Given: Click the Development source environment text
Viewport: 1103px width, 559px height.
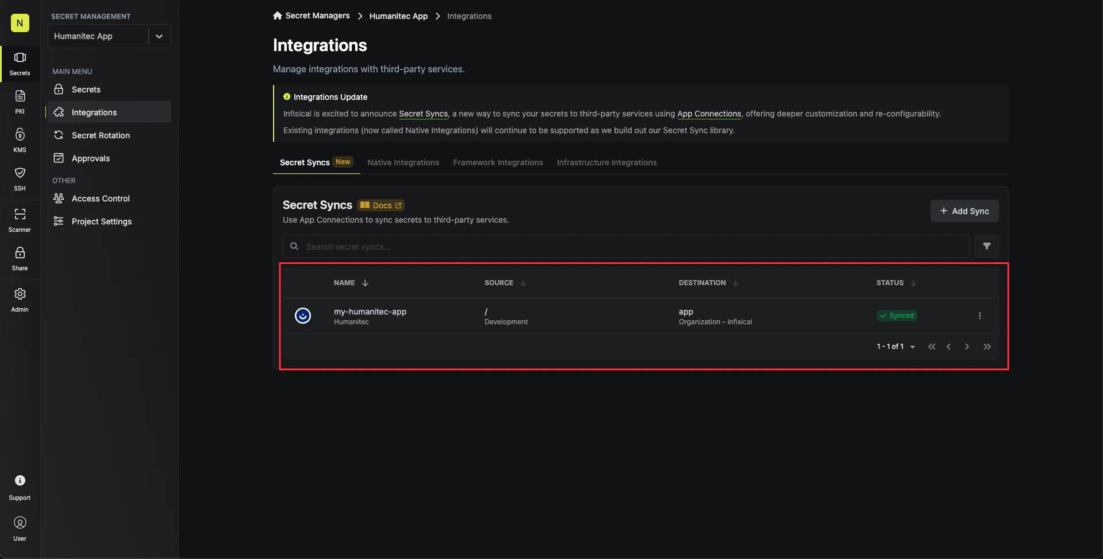Looking at the screenshot, I should [x=506, y=322].
